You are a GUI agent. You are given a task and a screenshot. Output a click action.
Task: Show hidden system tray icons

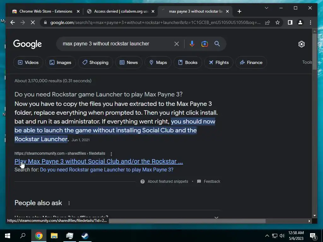coord(267,236)
